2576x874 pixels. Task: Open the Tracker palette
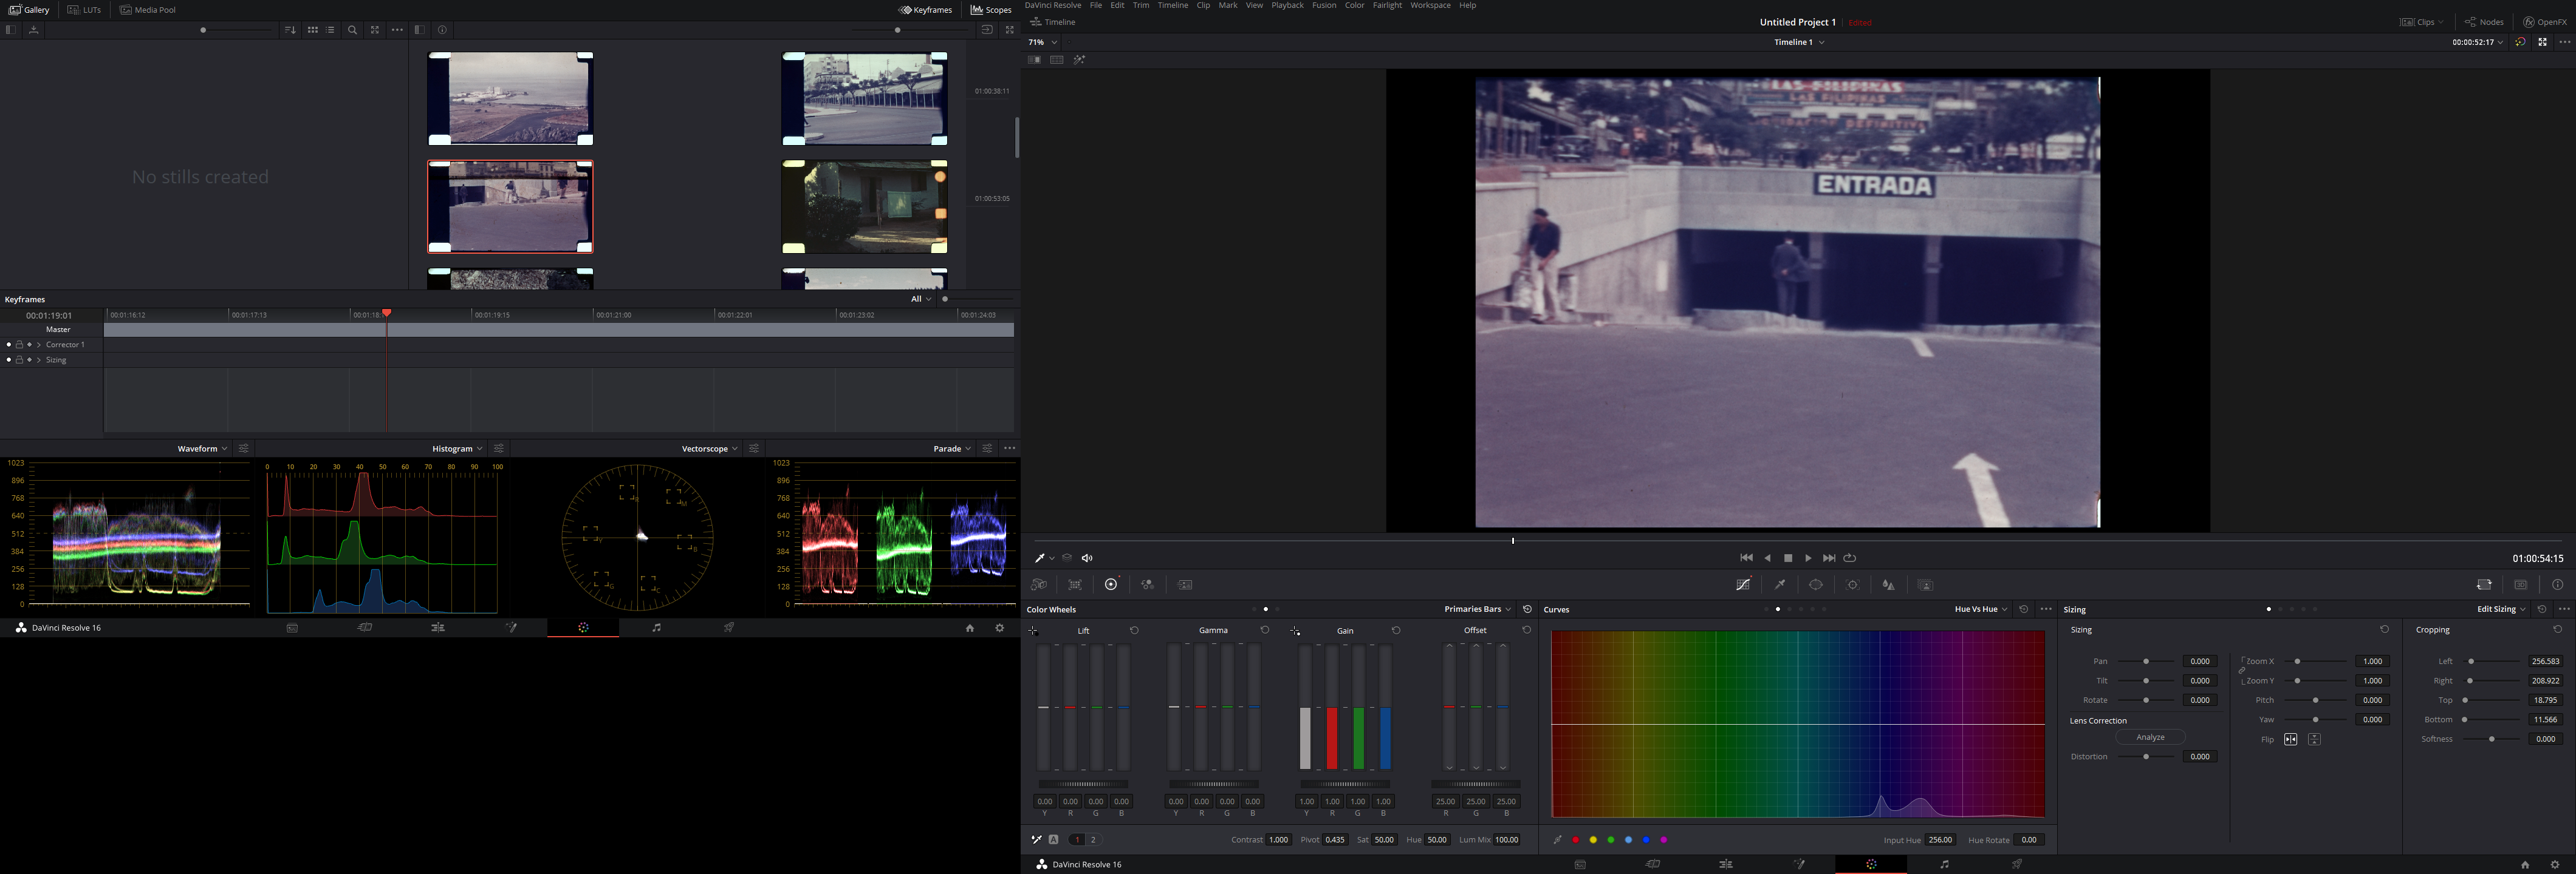[x=1852, y=585]
